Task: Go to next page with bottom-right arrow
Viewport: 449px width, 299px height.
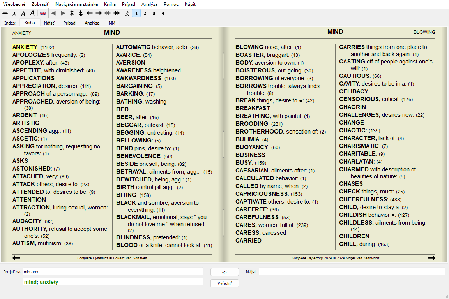Action: [x=431, y=258]
